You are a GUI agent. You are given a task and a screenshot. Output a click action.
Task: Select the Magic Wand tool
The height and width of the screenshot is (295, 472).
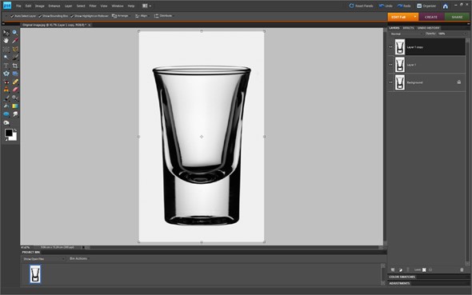[6, 57]
